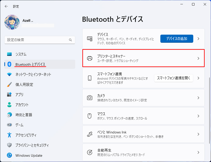
Task: Click the printer icon for プリンターとスキャナー
Action: click(90, 58)
